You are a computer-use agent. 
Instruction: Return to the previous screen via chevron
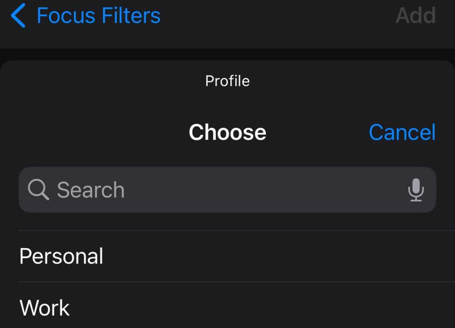pos(18,16)
